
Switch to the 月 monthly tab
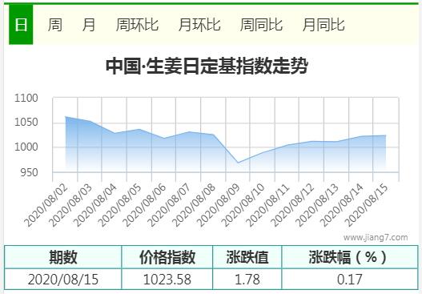[89, 25]
